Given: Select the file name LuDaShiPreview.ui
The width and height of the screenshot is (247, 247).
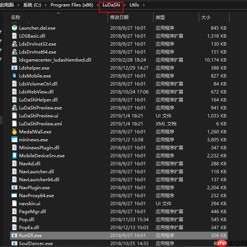Looking at the screenshot, I should 38,116.
